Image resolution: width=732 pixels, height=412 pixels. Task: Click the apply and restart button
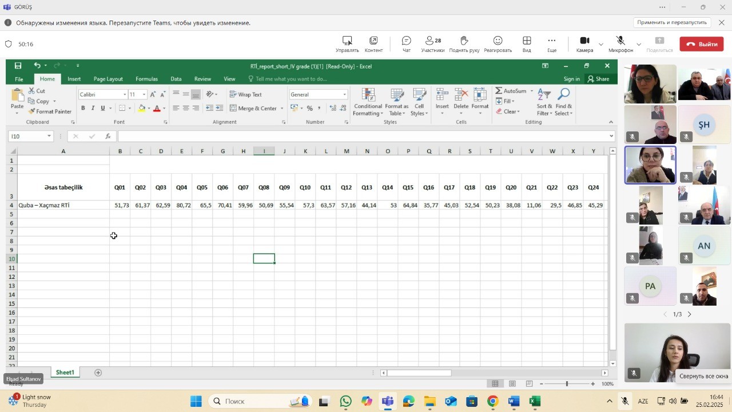[672, 22]
